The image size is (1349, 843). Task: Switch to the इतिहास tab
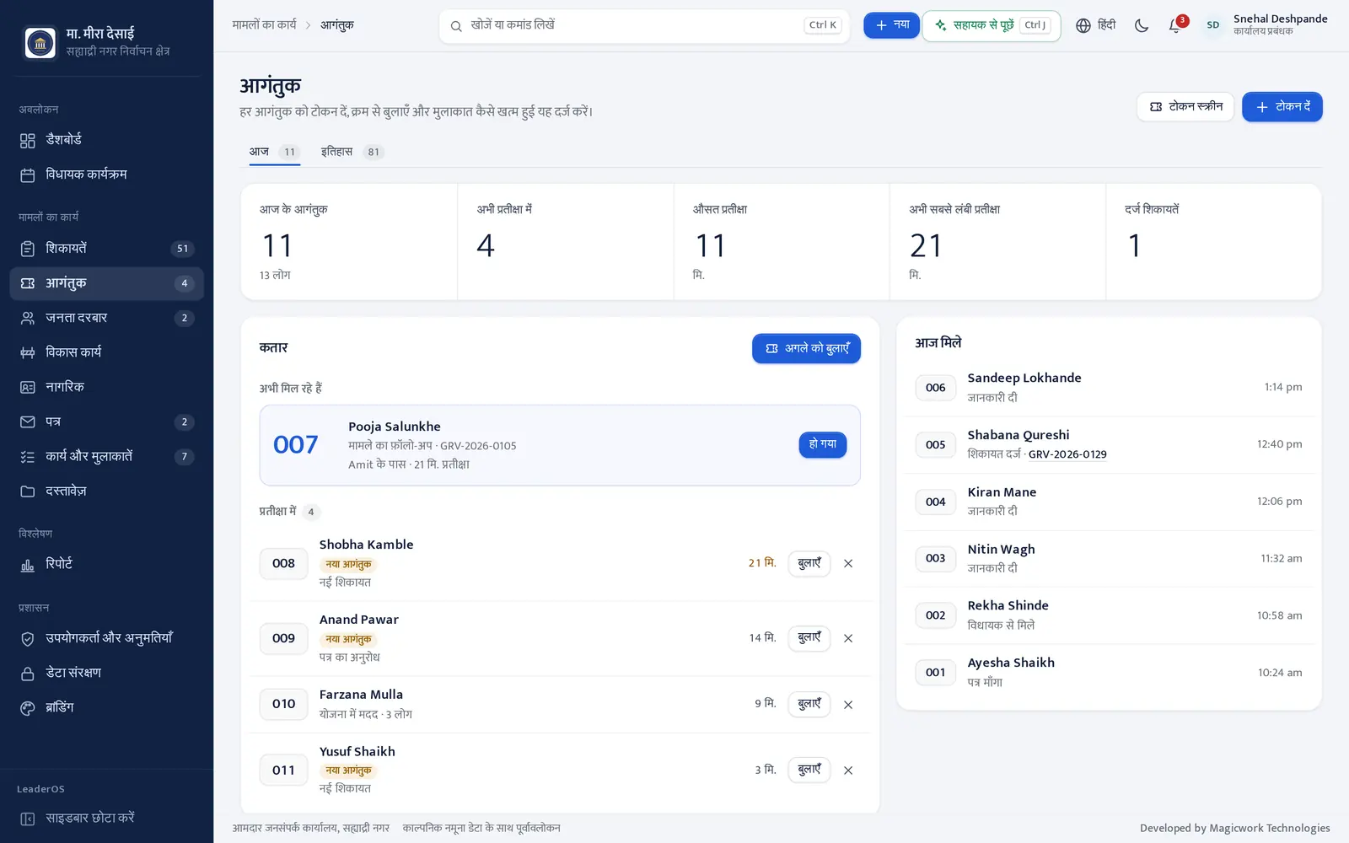click(352, 152)
